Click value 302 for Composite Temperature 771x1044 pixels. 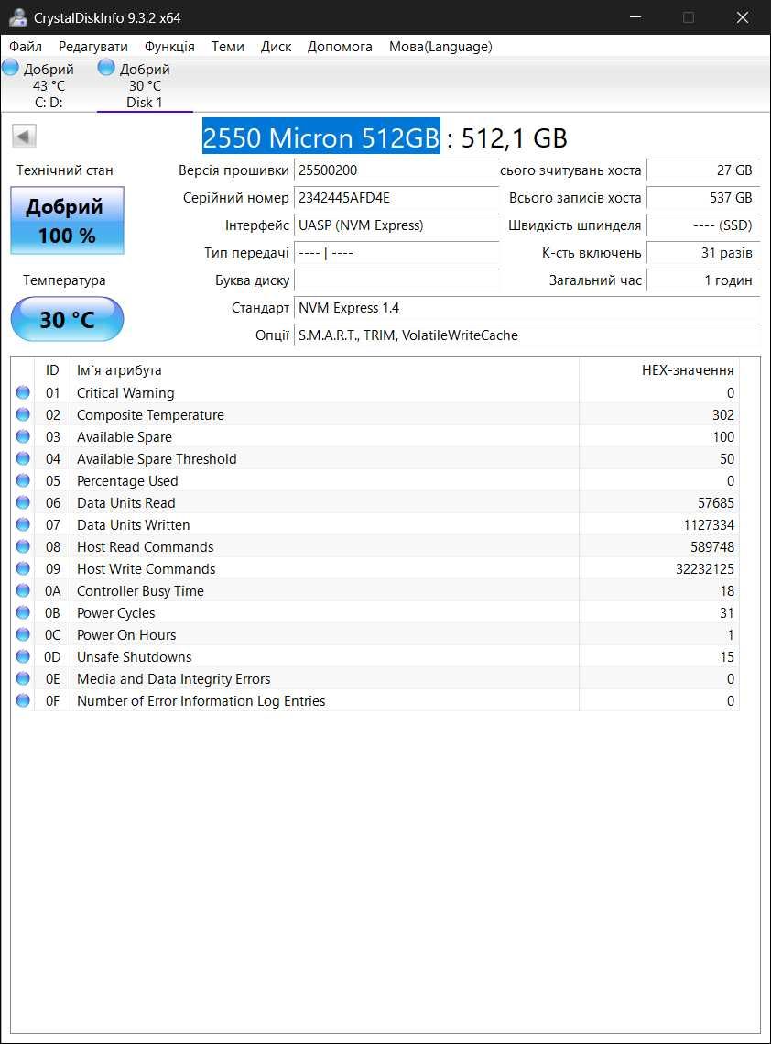point(723,415)
